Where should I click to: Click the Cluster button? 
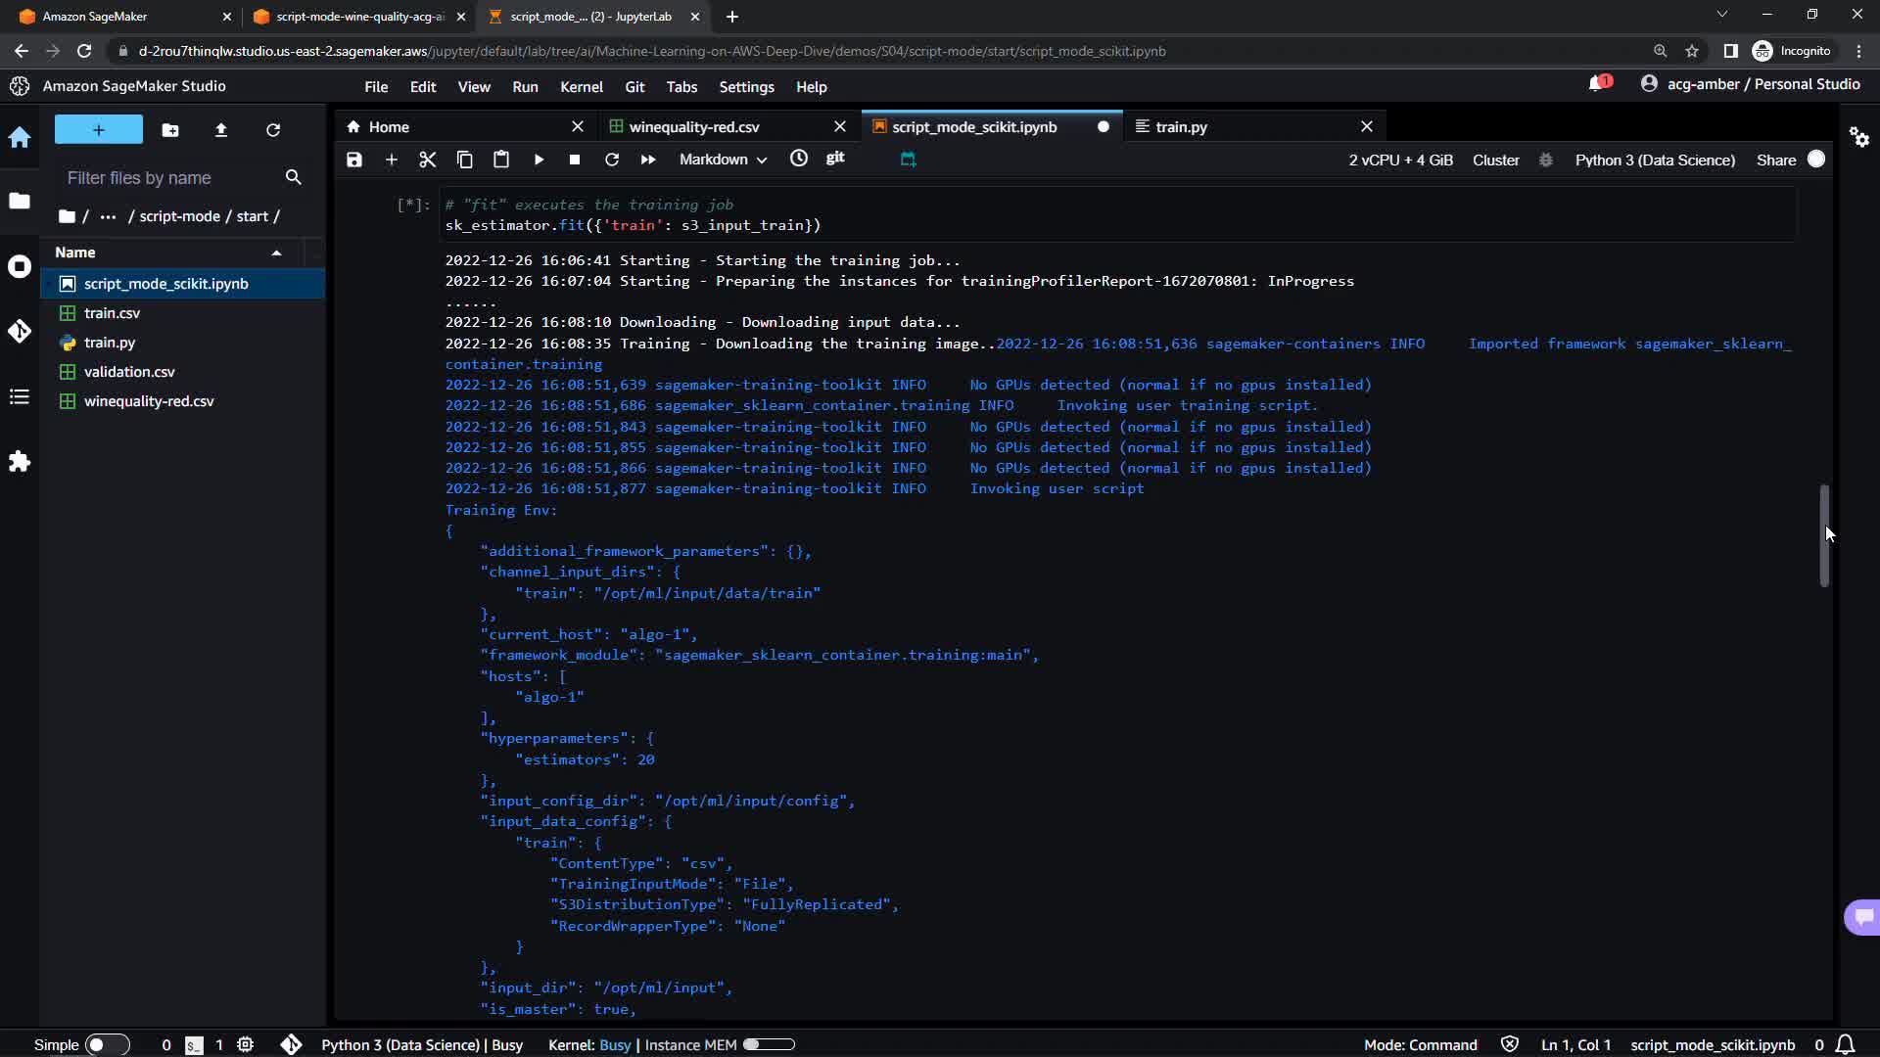click(1495, 161)
